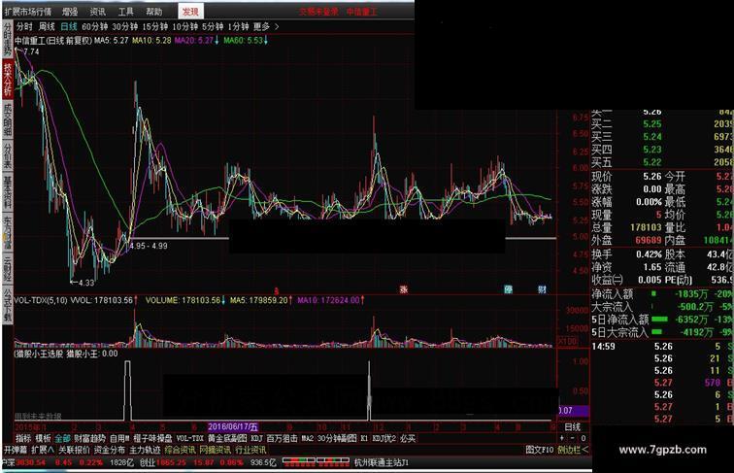The height and width of the screenshot is (473, 734).
Task: Select the 日线 daily period
Action: pyautogui.click(x=68, y=26)
